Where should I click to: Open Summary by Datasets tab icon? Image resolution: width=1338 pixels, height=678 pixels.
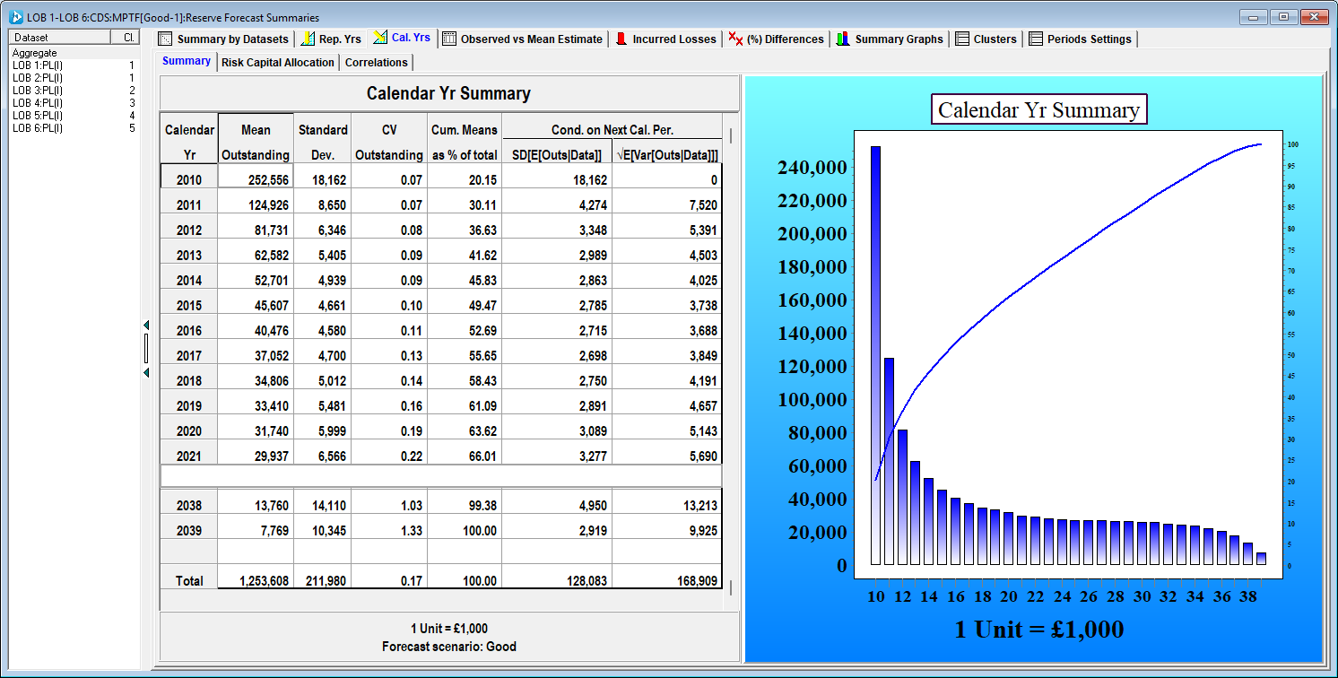coord(165,39)
